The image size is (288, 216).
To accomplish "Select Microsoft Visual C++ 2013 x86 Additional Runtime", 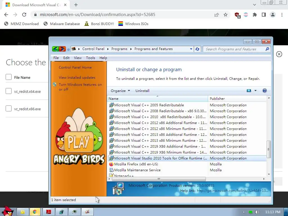I will click(187, 135).
